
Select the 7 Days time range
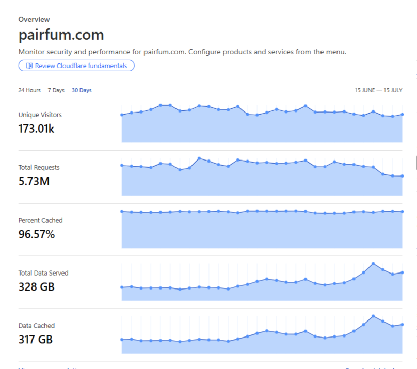[56, 90]
